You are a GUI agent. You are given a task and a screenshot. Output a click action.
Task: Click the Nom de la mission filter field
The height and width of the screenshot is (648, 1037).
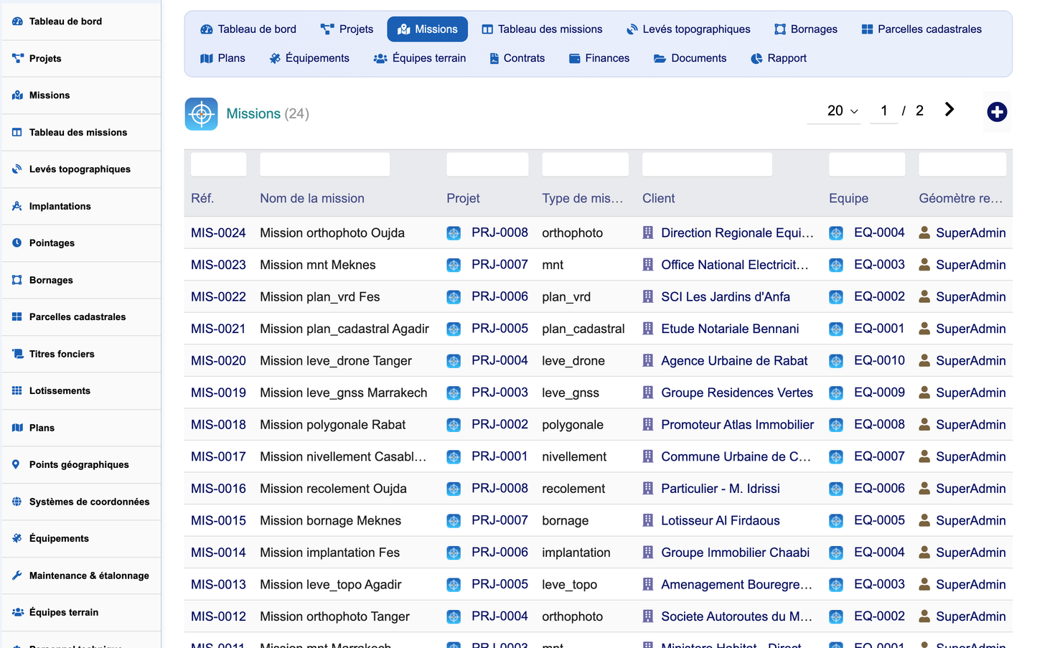pos(325,164)
